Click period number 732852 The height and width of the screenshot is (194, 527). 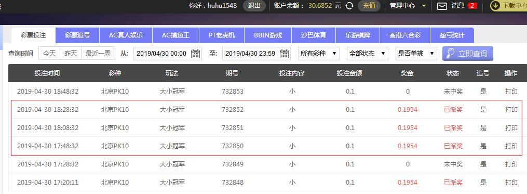click(x=232, y=109)
